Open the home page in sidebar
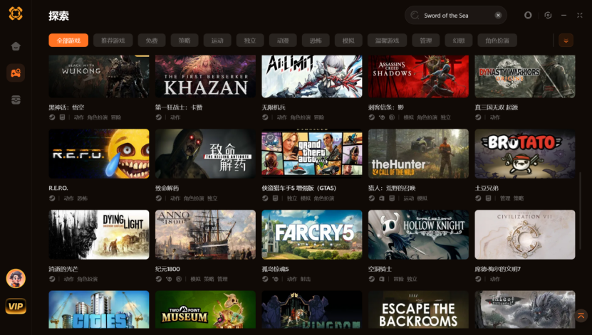Viewport: 592px width, 335px height. (16, 46)
